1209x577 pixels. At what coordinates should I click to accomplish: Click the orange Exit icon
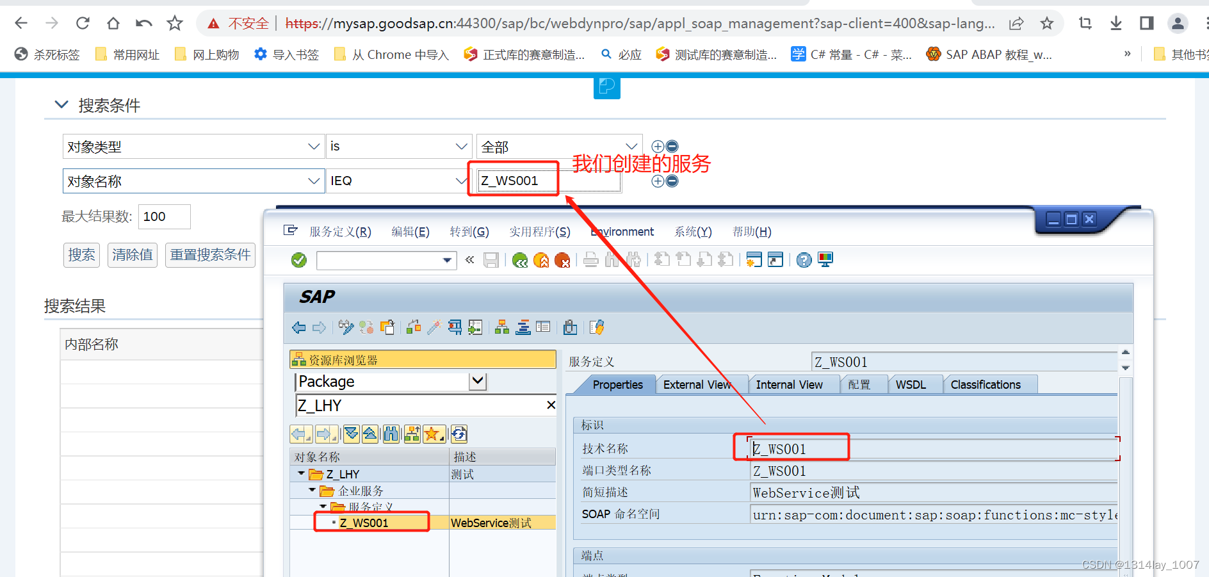541,260
